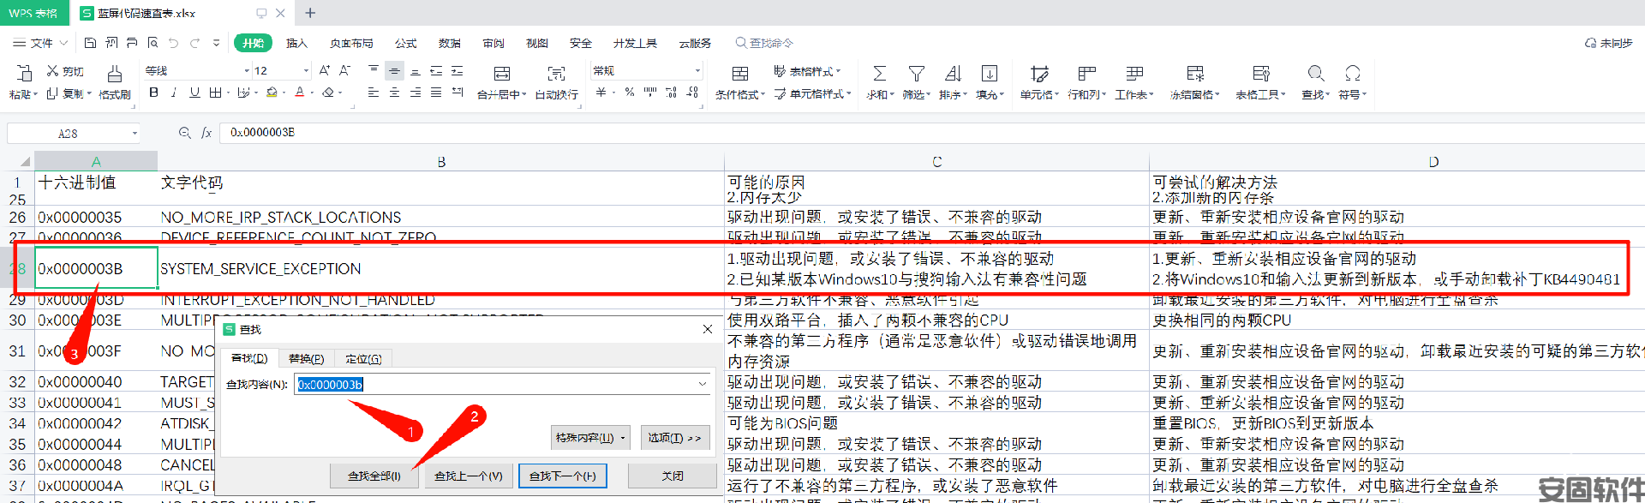Image resolution: width=1645 pixels, height=503 pixels.
Task: Switch to the 替换(P) tab in Find dialog
Action: click(x=306, y=359)
